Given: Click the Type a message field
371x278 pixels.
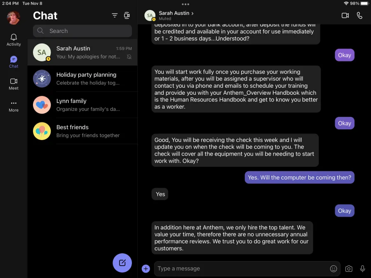Looking at the screenshot, I should point(241,269).
